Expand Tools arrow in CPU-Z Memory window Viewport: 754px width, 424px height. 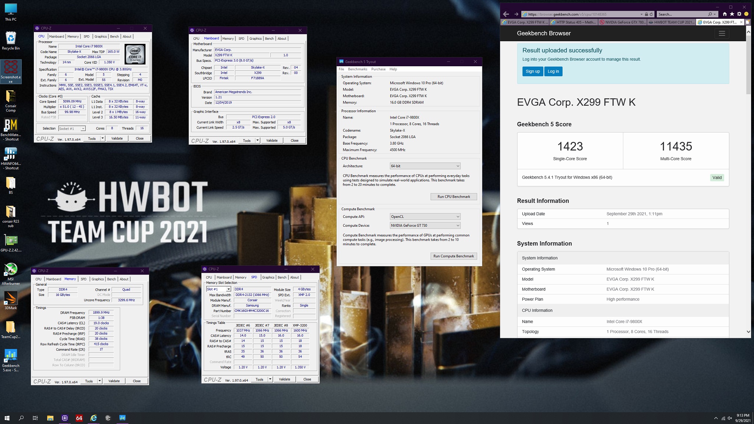[x=99, y=381]
